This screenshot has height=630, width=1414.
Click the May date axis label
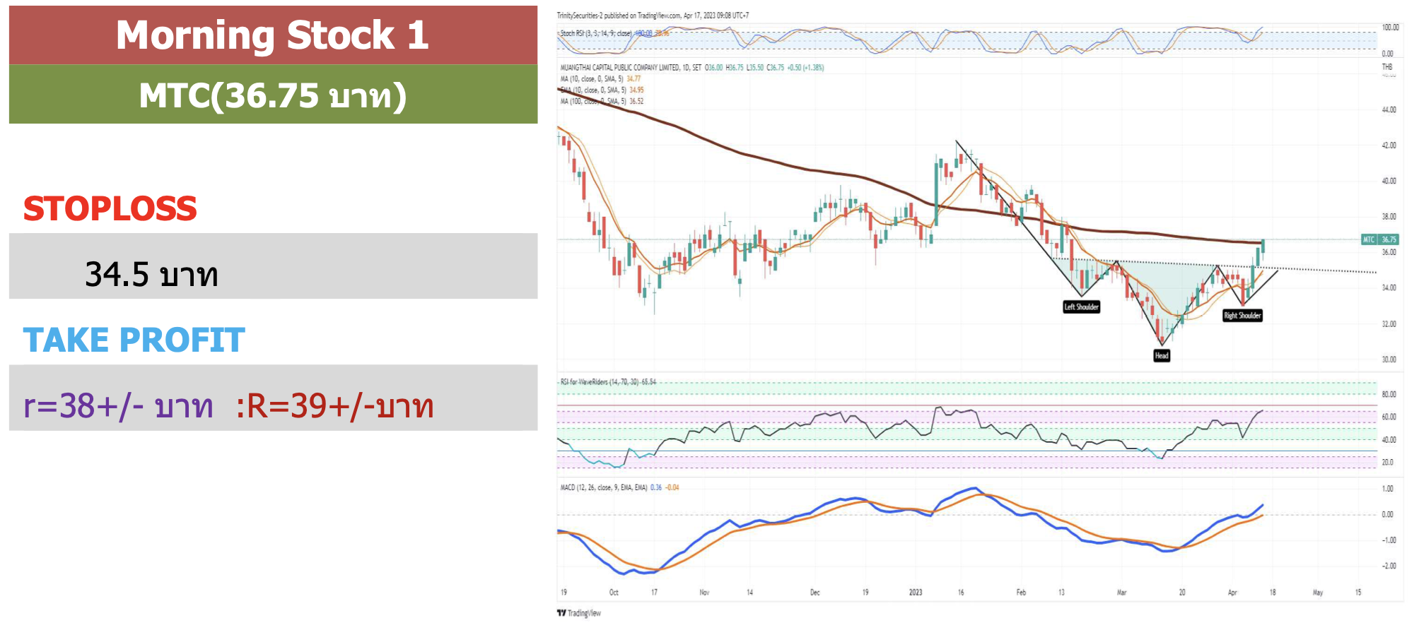pos(1318,593)
